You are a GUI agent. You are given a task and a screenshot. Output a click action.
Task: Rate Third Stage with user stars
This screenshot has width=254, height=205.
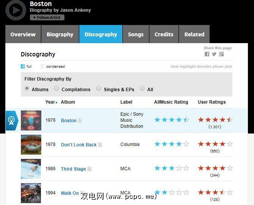tap(215, 168)
